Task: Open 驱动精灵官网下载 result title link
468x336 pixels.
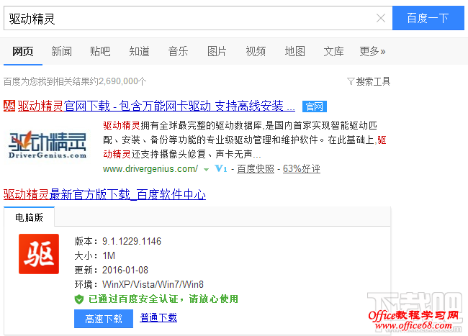Action: coord(156,106)
